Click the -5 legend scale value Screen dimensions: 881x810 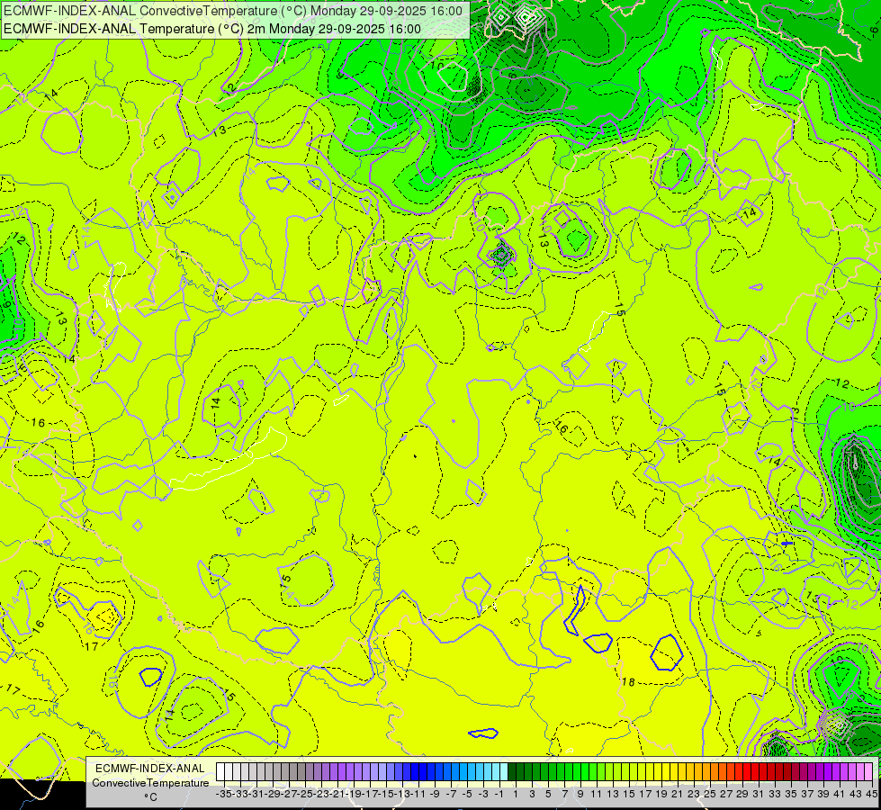tap(467, 795)
